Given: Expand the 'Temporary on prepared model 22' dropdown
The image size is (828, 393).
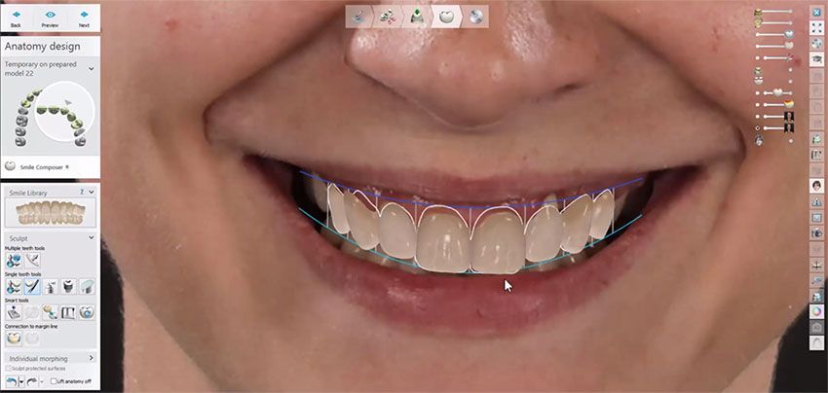Looking at the screenshot, I should point(92,68).
